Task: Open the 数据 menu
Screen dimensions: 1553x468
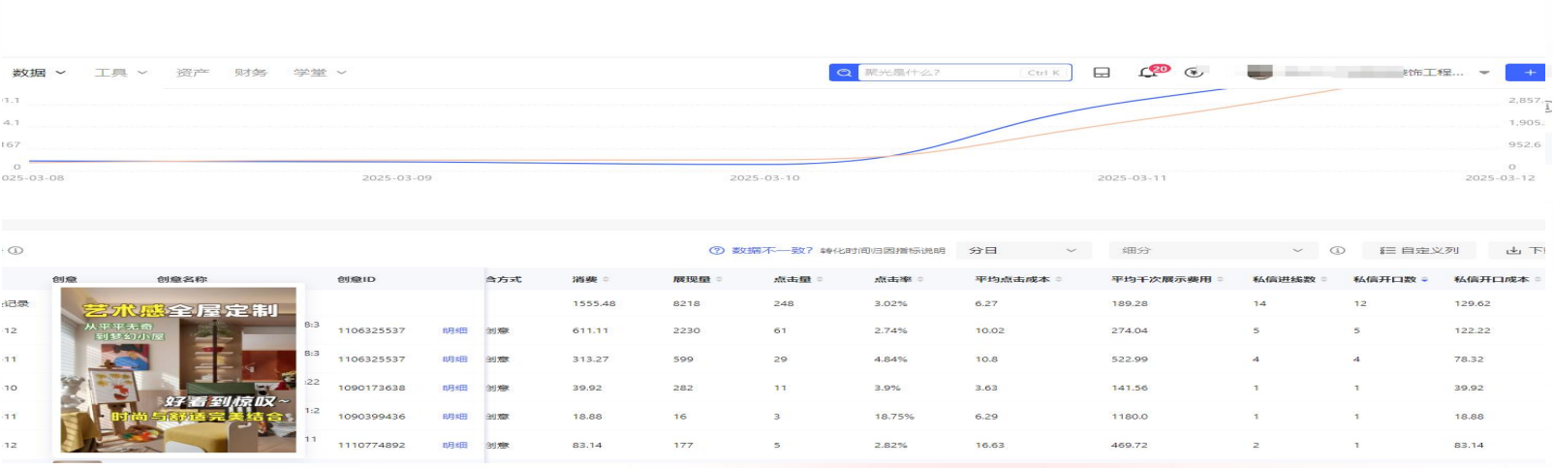Action: coord(39,73)
